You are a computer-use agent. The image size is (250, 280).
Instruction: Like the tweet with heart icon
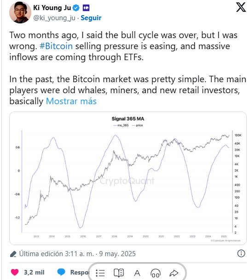pyautogui.click(x=15, y=272)
